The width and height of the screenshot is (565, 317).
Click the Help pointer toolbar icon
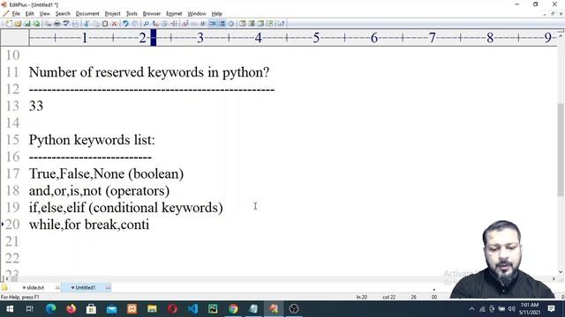[281, 24]
